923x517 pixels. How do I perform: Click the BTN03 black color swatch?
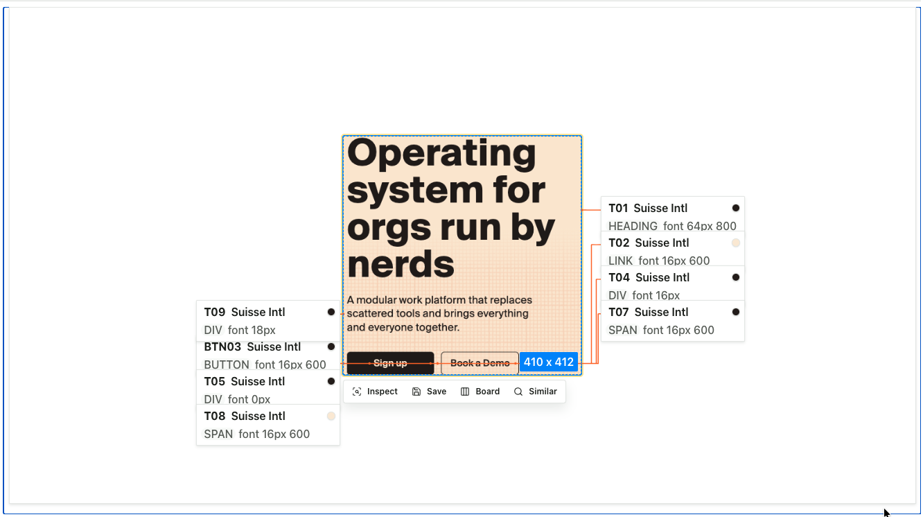(331, 347)
